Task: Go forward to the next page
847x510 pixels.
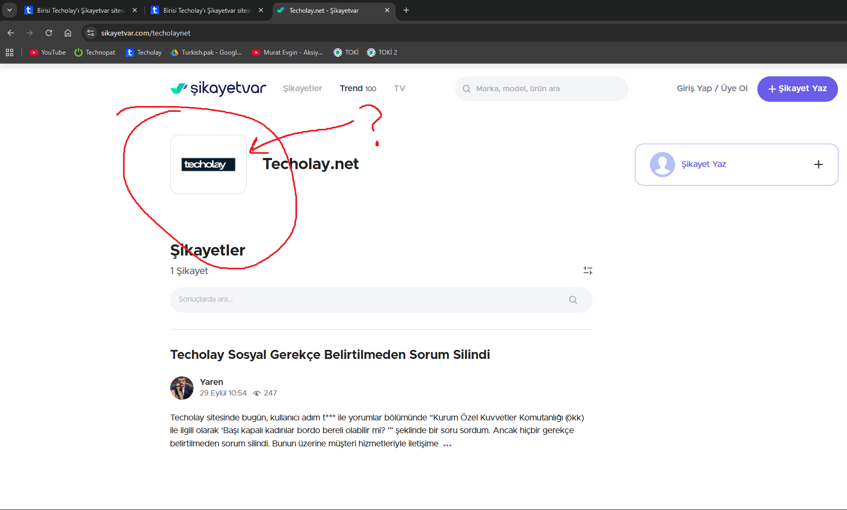Action: [x=30, y=33]
